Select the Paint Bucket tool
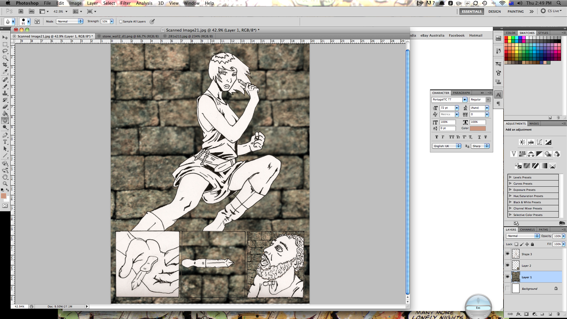The image size is (567, 319). click(x=5, y=113)
